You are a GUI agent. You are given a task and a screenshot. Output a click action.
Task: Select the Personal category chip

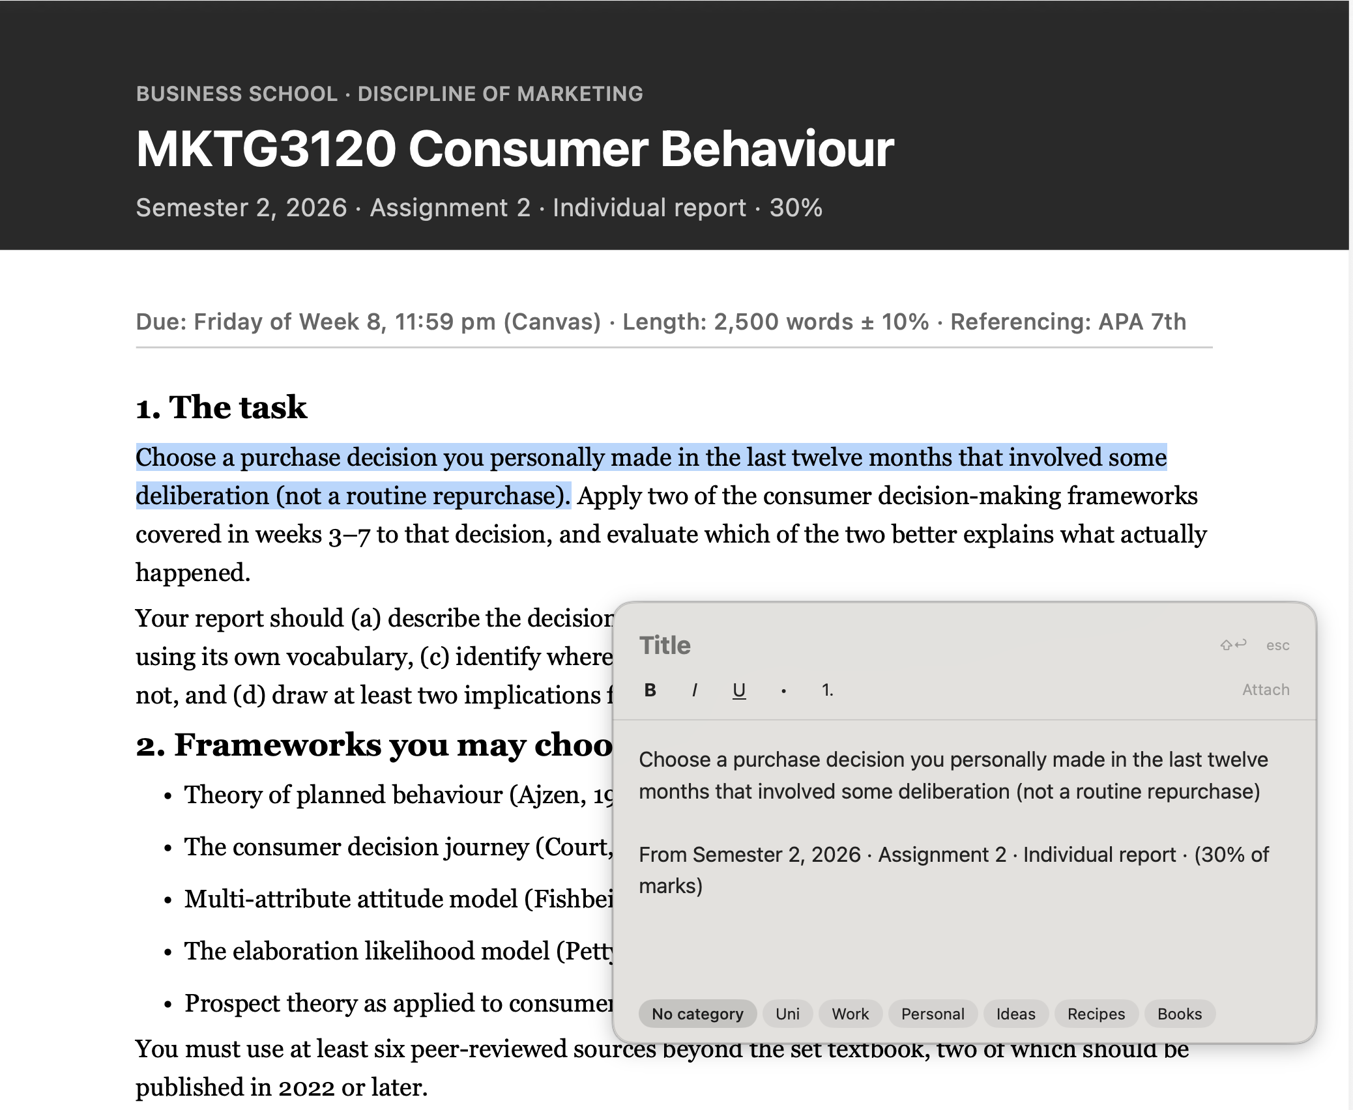coord(933,1014)
